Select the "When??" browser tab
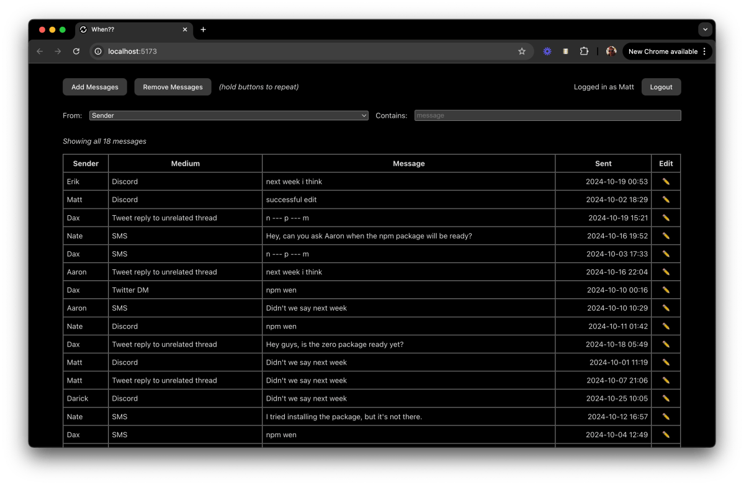744x485 pixels. [134, 29]
